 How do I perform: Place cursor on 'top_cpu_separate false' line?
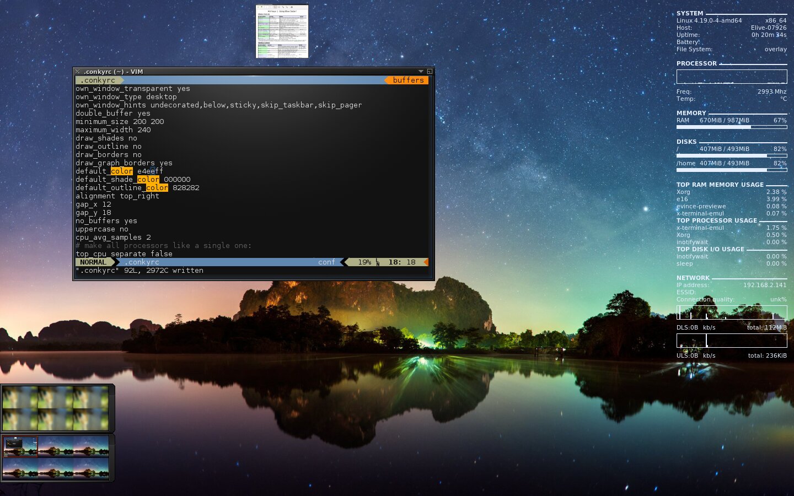click(x=124, y=254)
